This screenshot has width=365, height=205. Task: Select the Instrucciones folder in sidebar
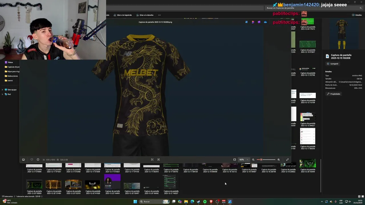(11, 76)
